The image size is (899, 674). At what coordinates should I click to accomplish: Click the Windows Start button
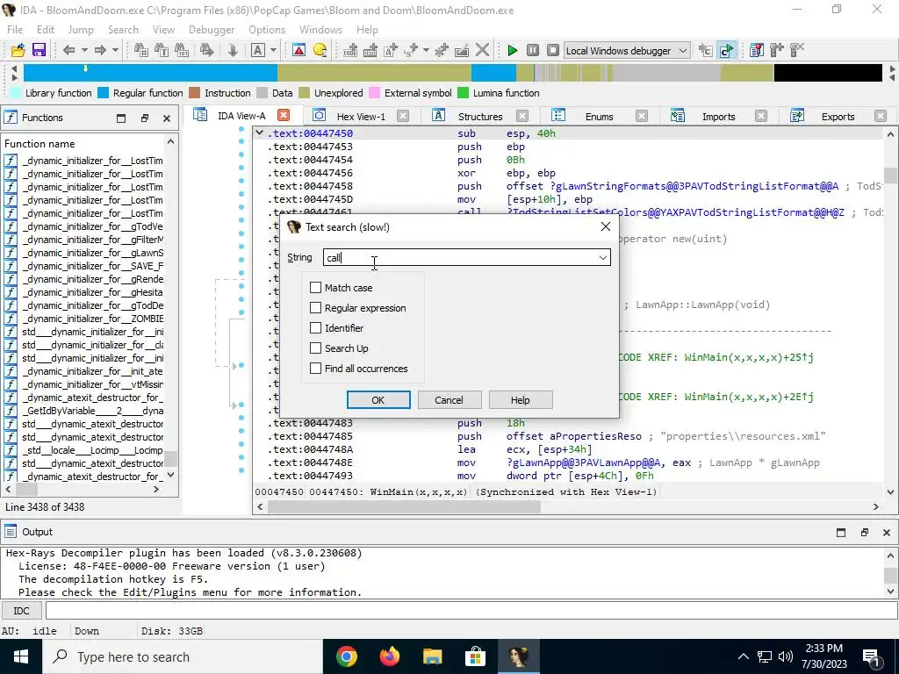coord(21,656)
